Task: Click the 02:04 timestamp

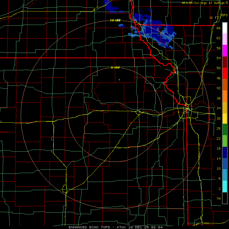Action: tap(157, 227)
